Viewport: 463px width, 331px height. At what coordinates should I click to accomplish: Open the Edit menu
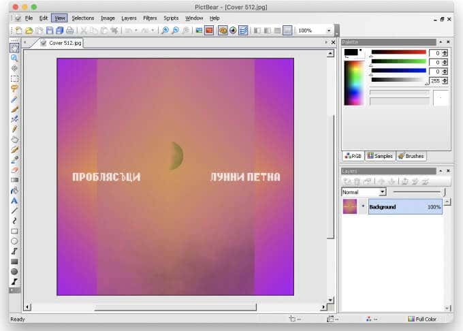coord(44,18)
